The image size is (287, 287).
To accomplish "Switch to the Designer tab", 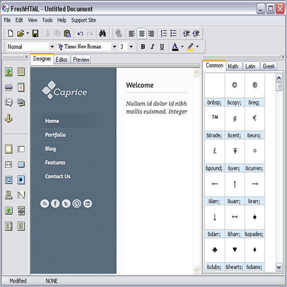I will 42,59.
